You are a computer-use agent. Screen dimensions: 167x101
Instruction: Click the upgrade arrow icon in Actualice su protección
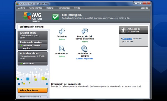[x=123, y=30]
